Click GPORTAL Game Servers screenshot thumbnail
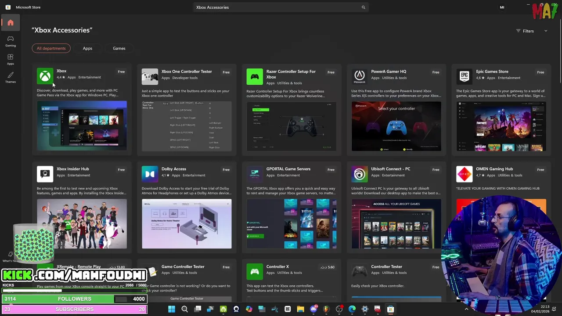This screenshot has width=562, height=316. click(292, 224)
